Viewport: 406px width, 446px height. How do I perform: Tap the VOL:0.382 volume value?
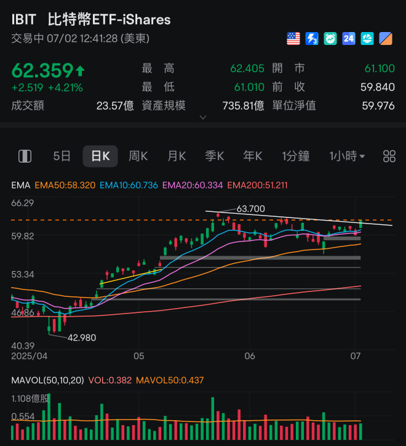pos(110,380)
